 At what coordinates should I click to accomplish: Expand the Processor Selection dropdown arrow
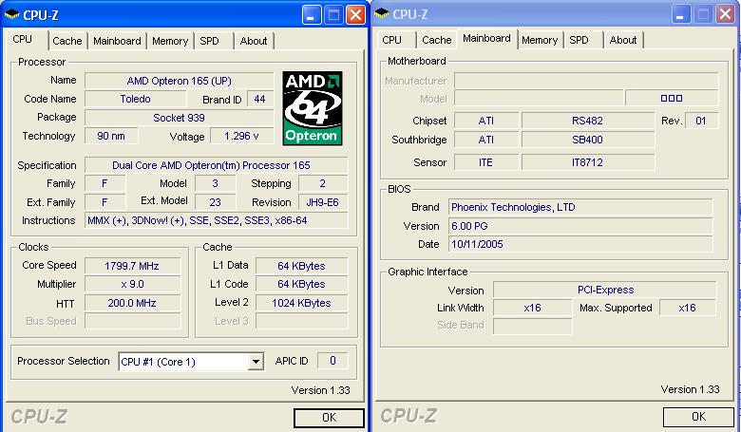(x=256, y=362)
